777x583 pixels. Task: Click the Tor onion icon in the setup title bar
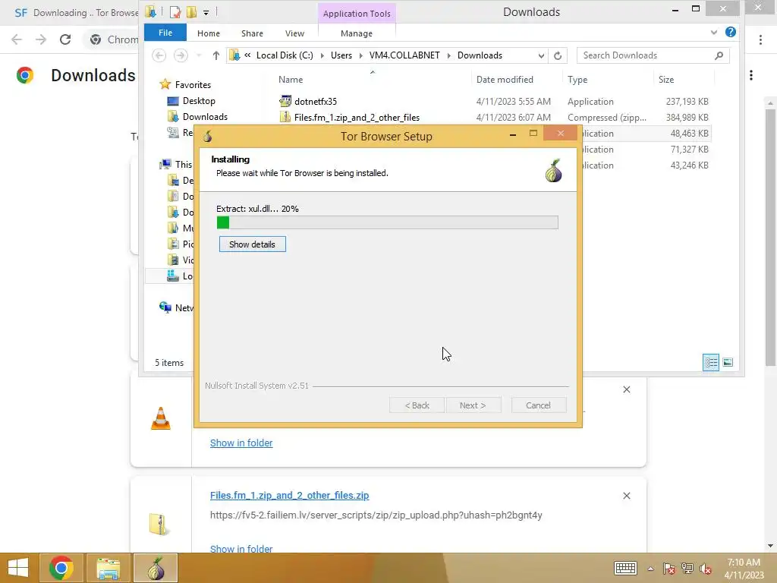coord(208,136)
